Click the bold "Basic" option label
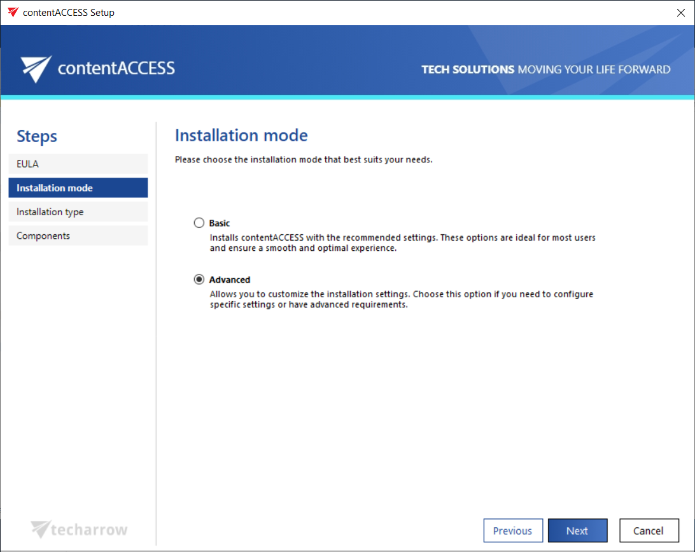 [220, 223]
